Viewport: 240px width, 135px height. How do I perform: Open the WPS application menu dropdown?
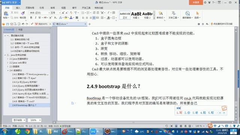pos(19,3)
